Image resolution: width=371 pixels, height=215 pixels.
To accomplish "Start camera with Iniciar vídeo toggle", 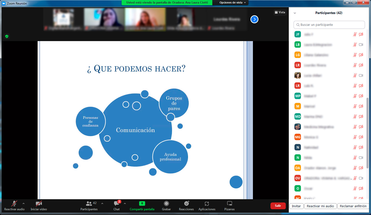I will 39,204.
